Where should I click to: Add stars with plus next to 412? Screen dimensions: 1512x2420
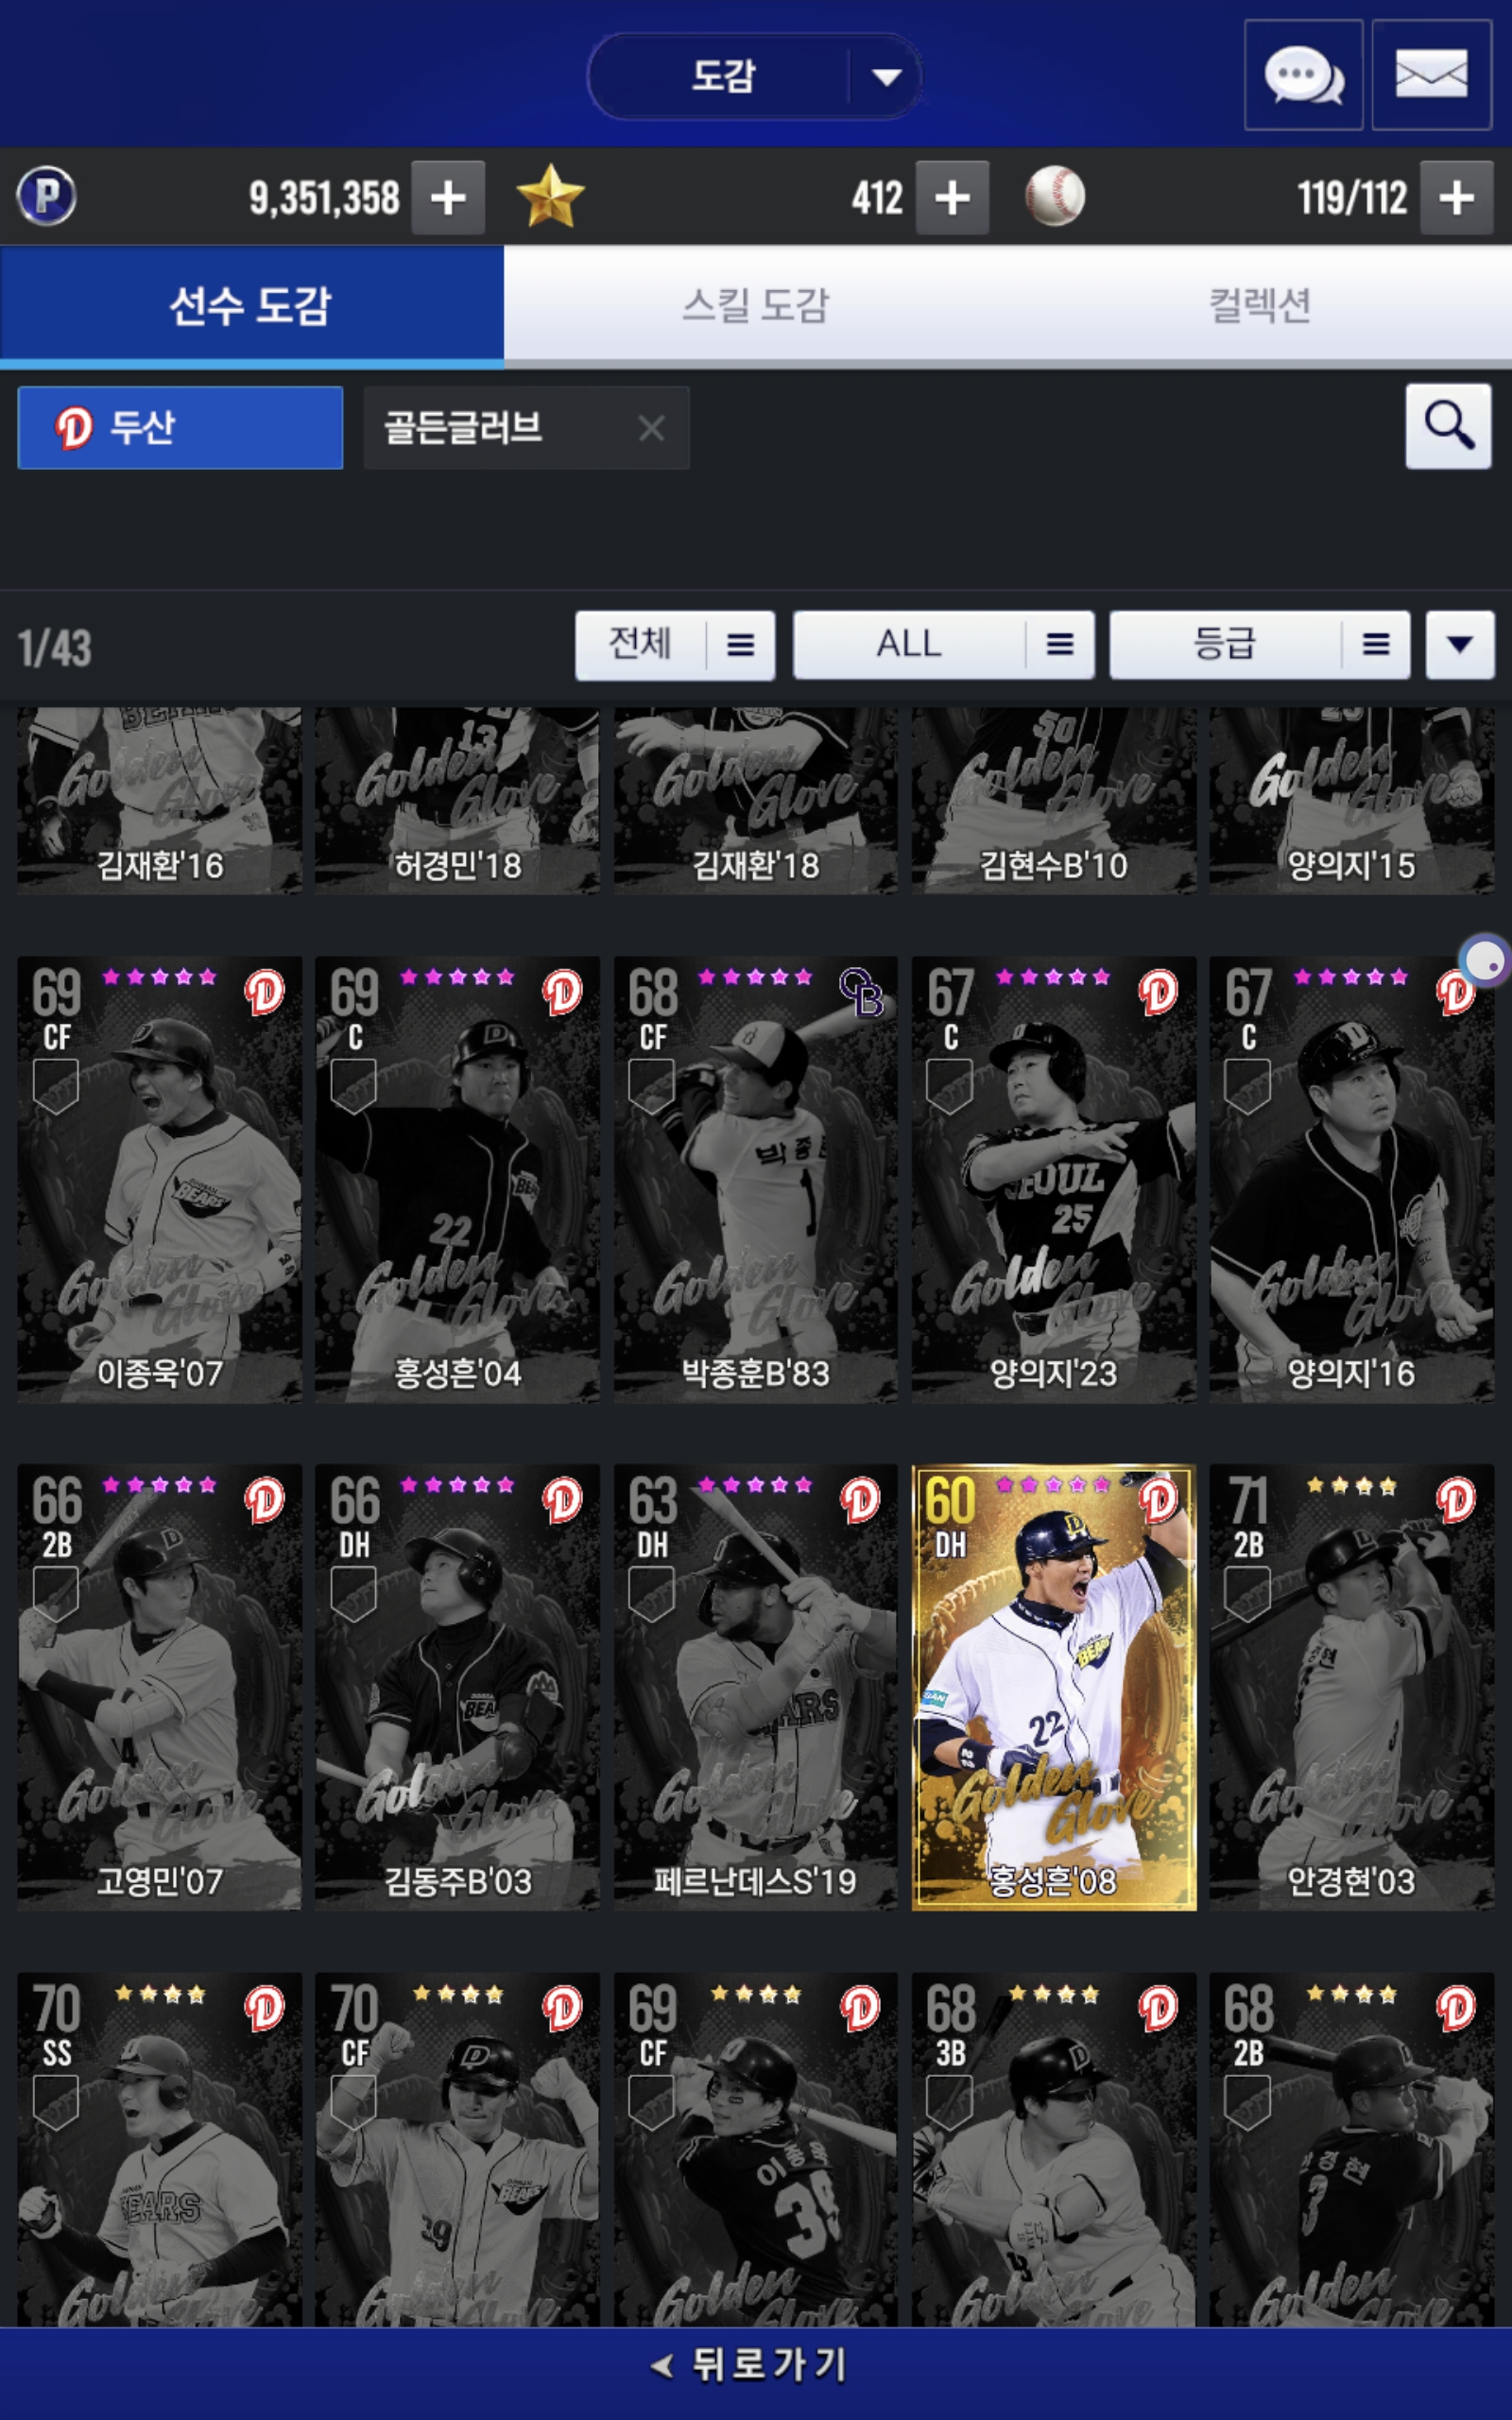coord(952,198)
